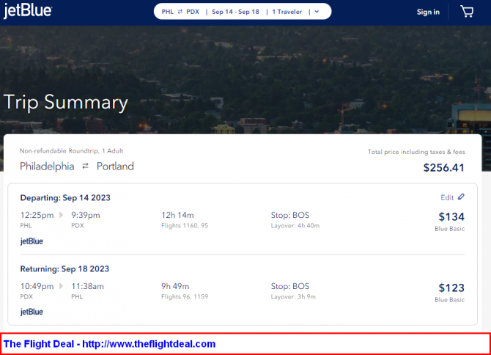Screen dimensions: 491x355
Task: Open the shopping cart icon
Action: click(x=467, y=12)
